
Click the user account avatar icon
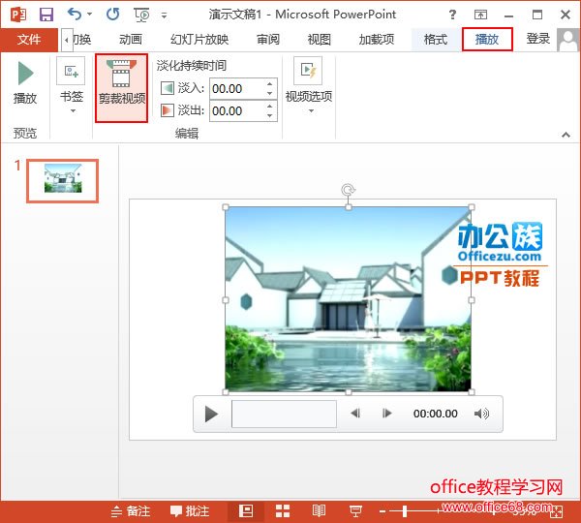567,40
